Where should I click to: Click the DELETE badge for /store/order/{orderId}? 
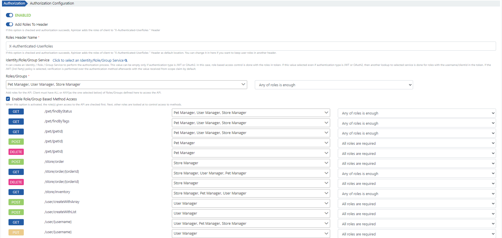click(x=16, y=182)
